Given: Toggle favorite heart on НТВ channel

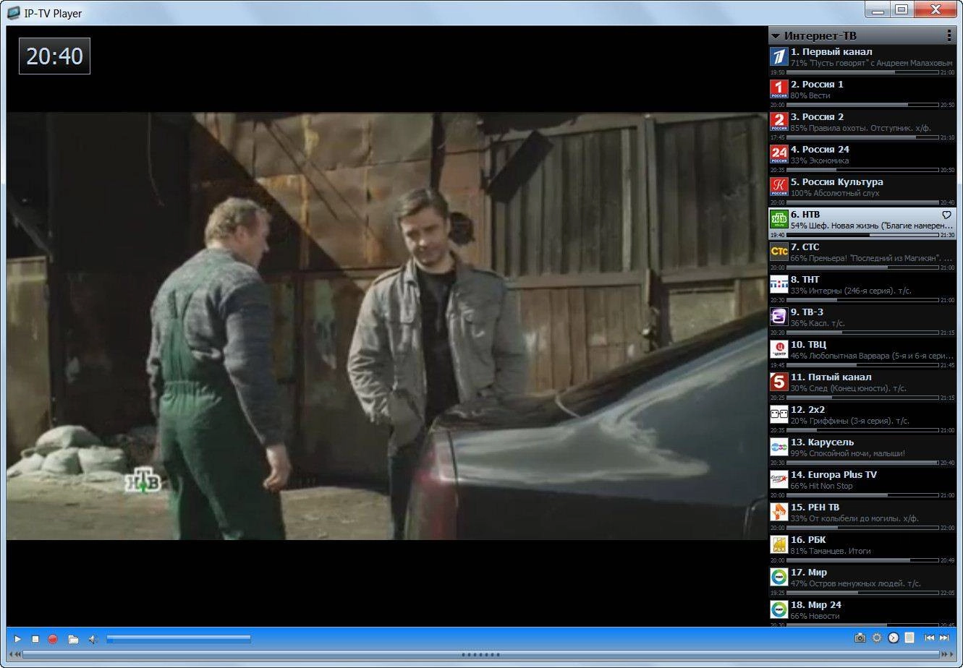Looking at the screenshot, I should pos(946,215).
